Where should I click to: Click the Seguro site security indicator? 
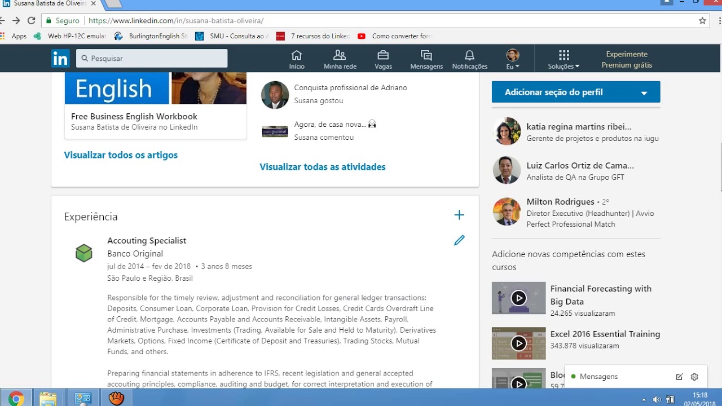63,20
